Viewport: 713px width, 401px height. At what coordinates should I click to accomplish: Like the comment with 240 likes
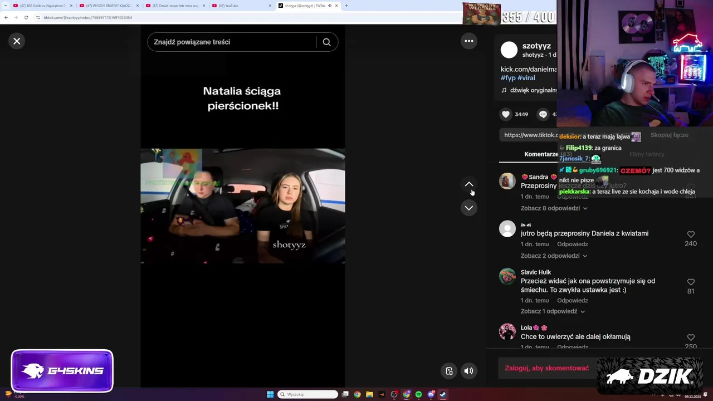tap(691, 234)
